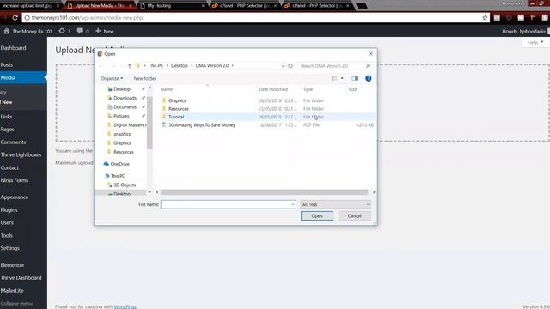Open the Help dropdown tab
This screenshot has width=550, height=309.
[535, 42]
